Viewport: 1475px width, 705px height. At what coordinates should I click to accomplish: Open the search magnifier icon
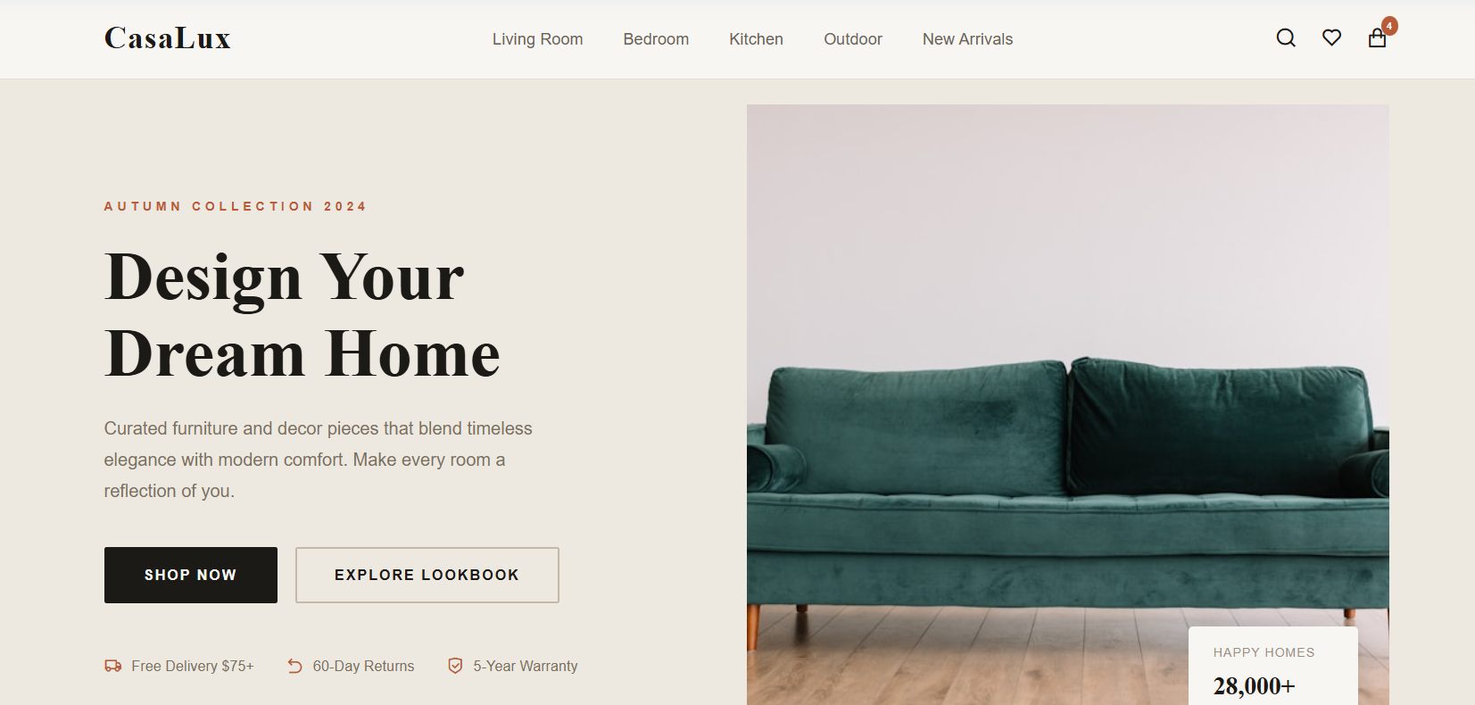[1286, 37]
